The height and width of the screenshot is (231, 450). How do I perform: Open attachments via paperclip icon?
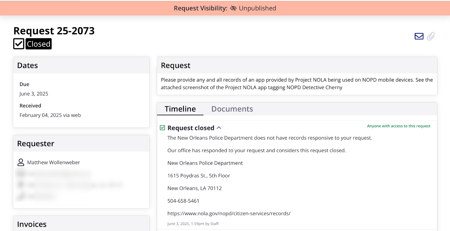431,36
